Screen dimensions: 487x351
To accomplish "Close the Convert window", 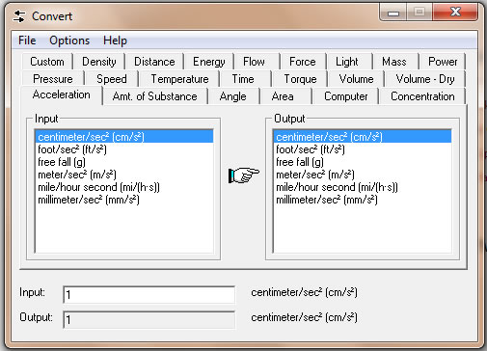I will tap(455, 13).
